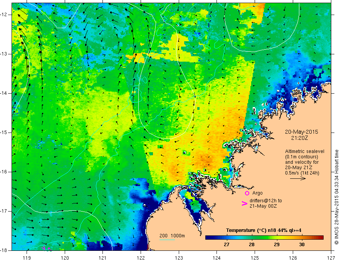339x262 pixels.
Task: Click the cyan bathymetry legend line under 200
Action: click(167, 240)
